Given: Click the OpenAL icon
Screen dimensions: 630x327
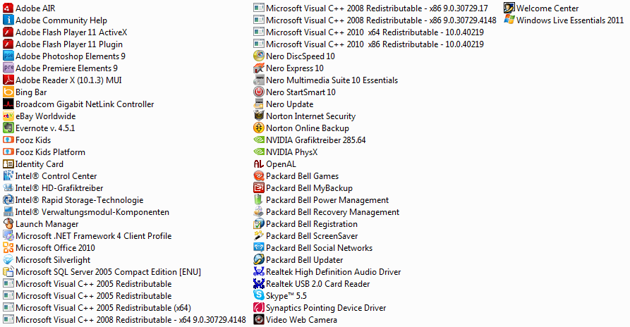Looking at the screenshot, I should point(259,164).
